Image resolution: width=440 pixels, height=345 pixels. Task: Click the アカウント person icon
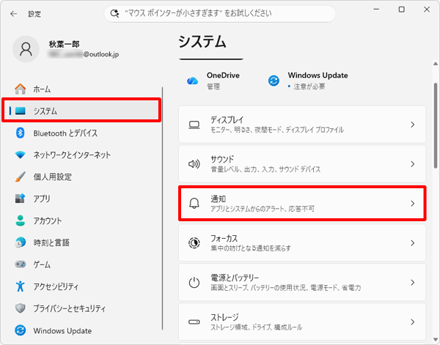tap(21, 220)
